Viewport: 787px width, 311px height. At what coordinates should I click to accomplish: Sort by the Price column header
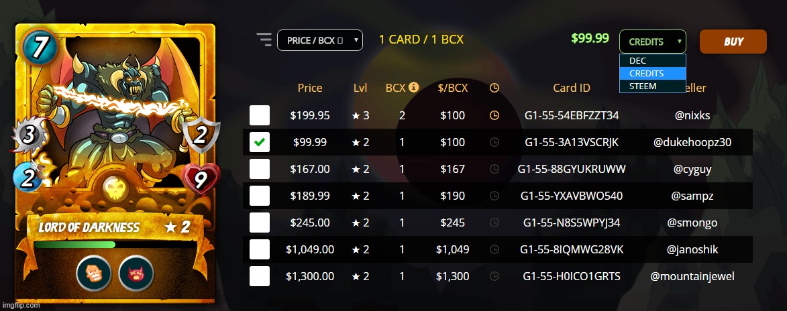coord(310,88)
